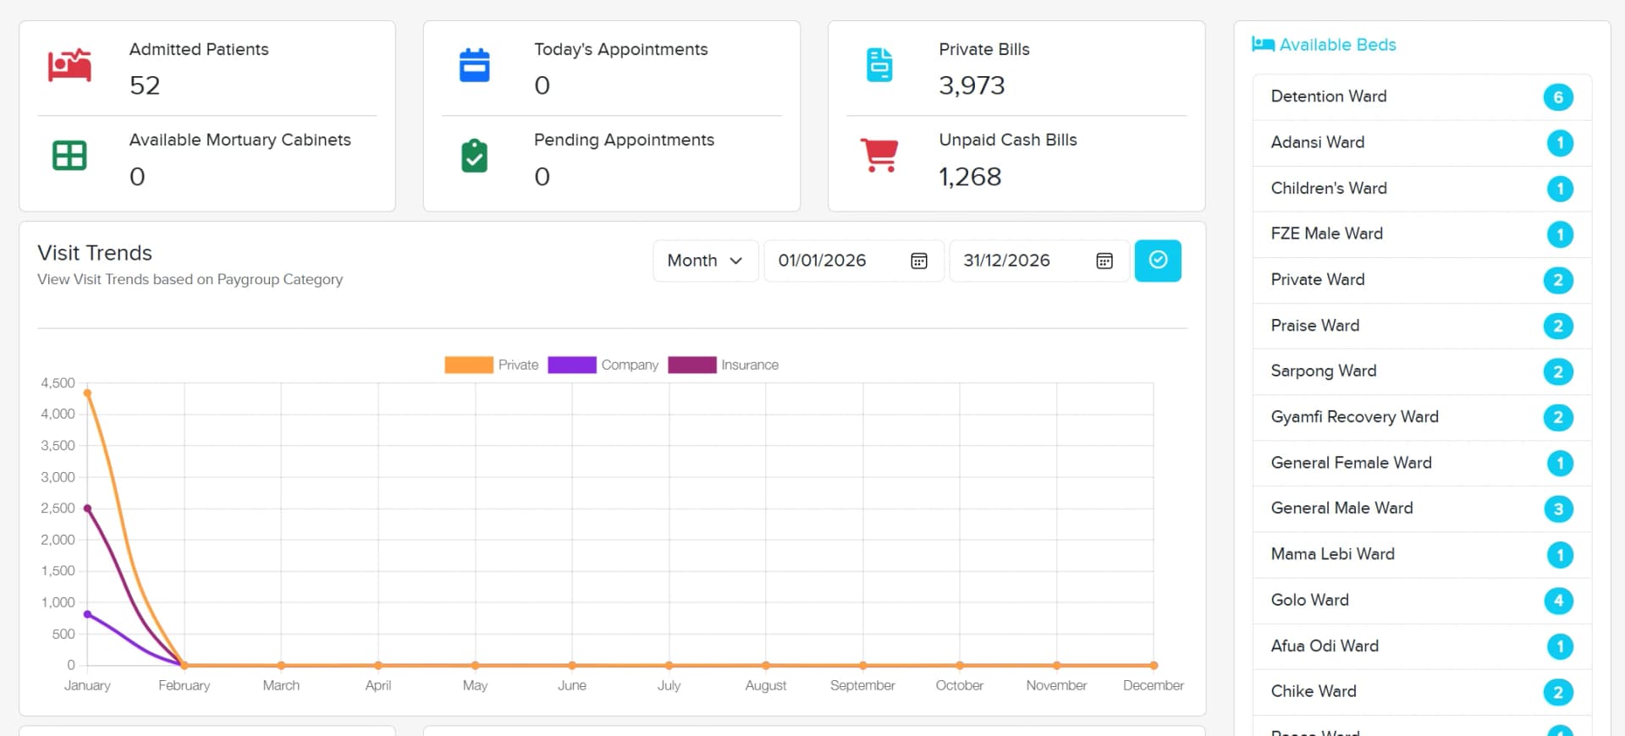Click the Mama Lebi Ward count badge
The width and height of the screenshot is (1625, 736).
(1560, 555)
